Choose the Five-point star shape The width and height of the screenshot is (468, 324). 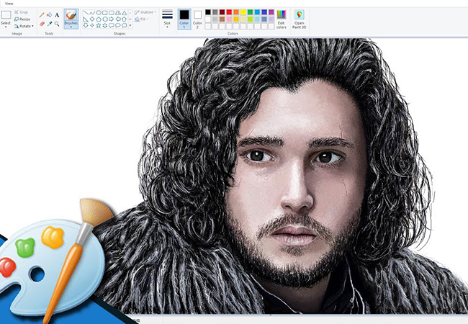pyautogui.click(x=99, y=25)
